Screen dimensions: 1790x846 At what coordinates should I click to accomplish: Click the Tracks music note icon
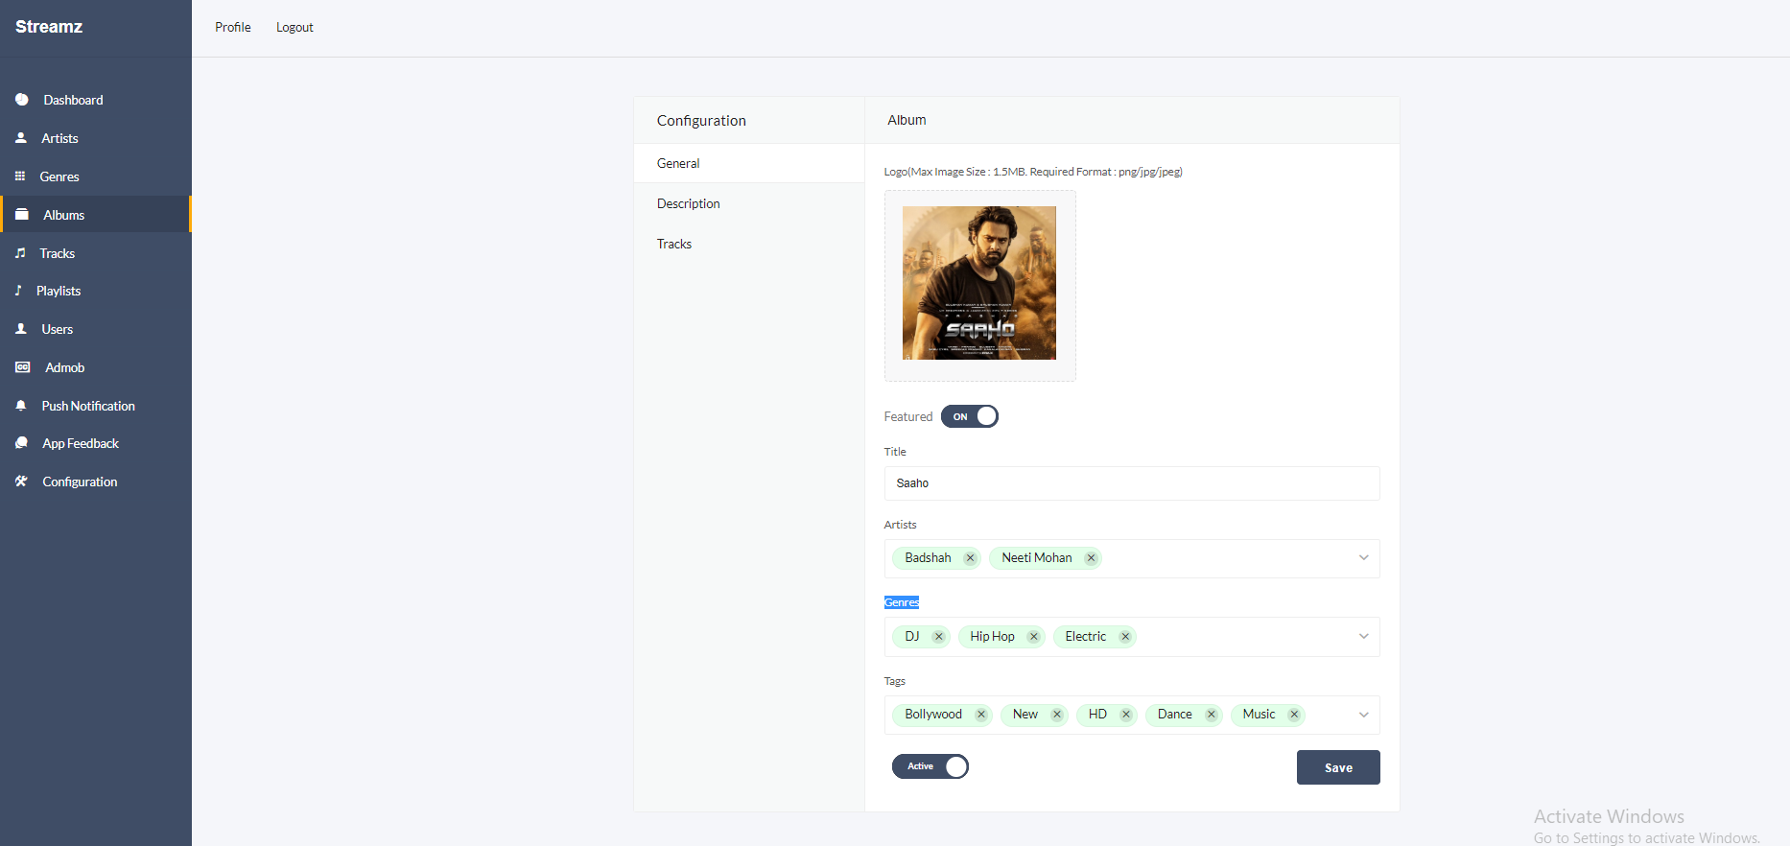(20, 253)
